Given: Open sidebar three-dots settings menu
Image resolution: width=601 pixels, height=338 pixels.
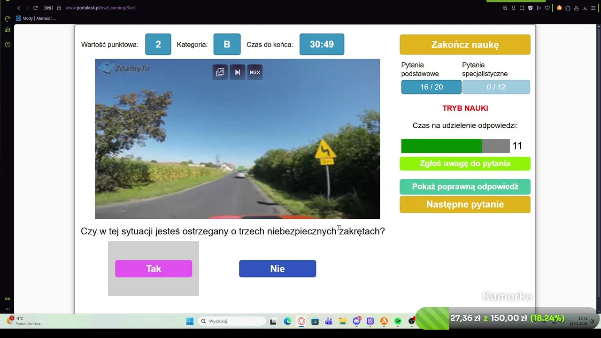Looking at the screenshot, I should coord(8,309).
